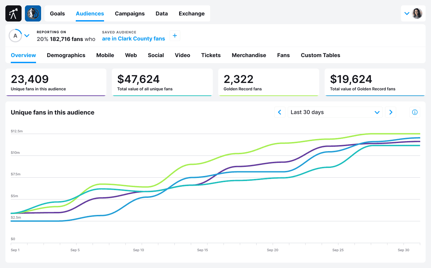
Task: Click the Clark County fans saved audience link
Action: [x=133, y=39]
